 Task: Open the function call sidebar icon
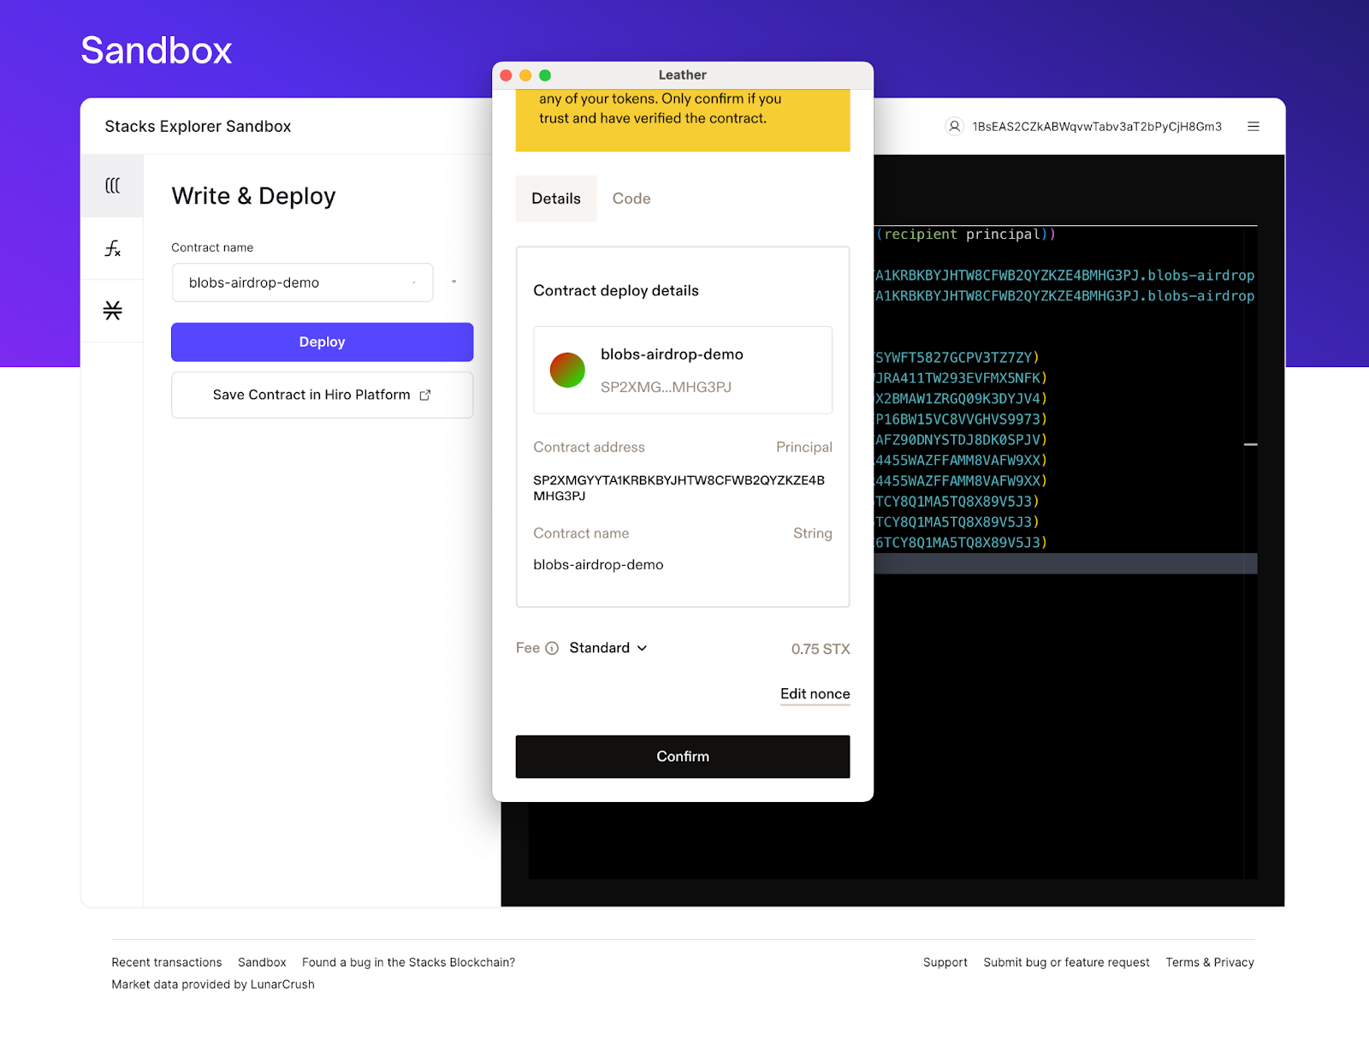112,248
